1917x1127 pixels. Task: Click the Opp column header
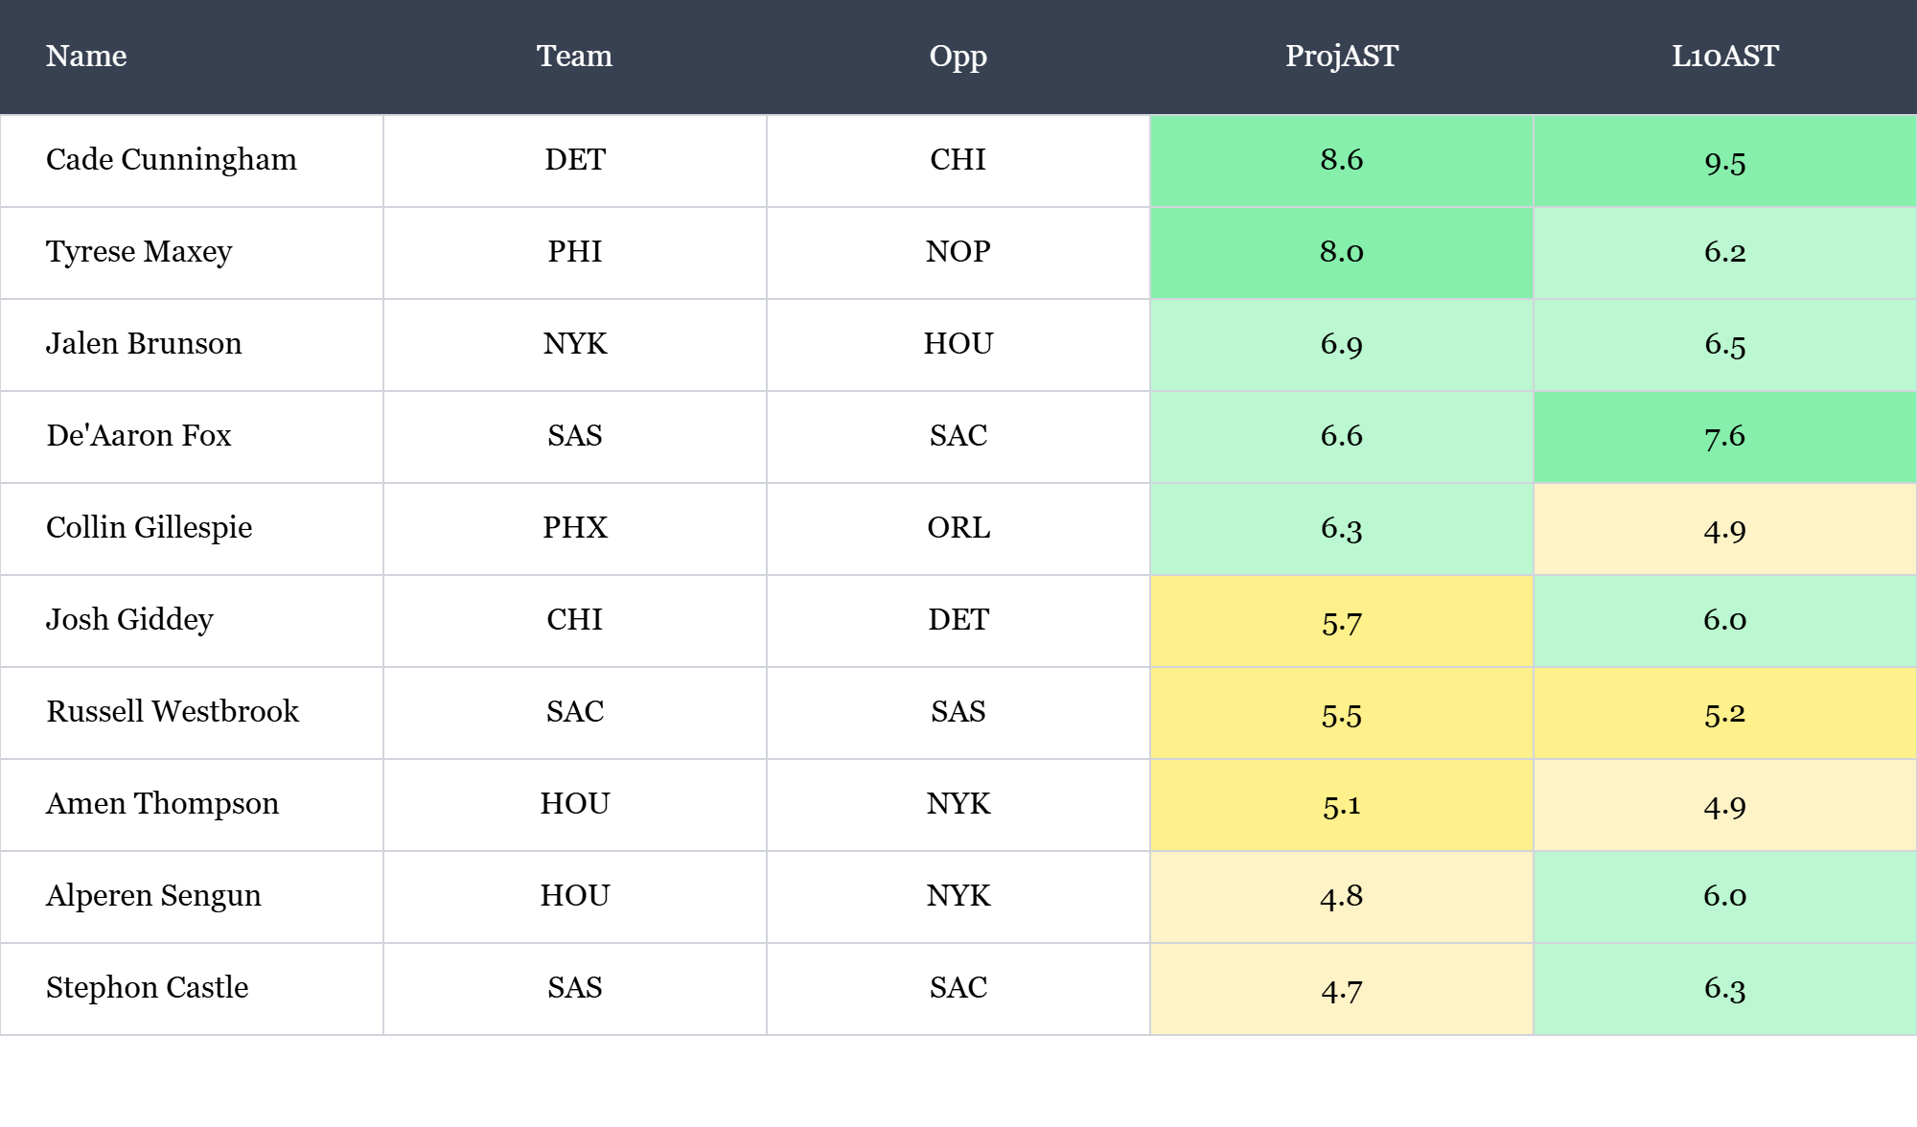pyautogui.click(x=958, y=57)
